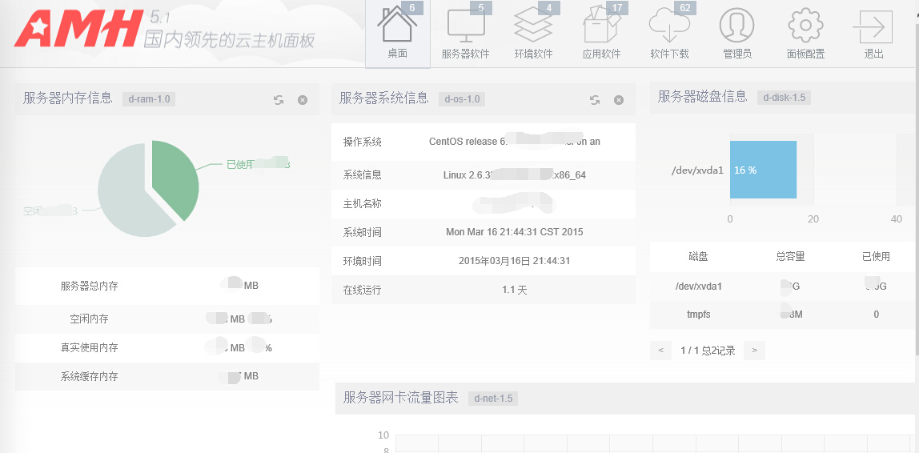
Task: Click badge 4 on 环境软件
Action: tap(549, 8)
